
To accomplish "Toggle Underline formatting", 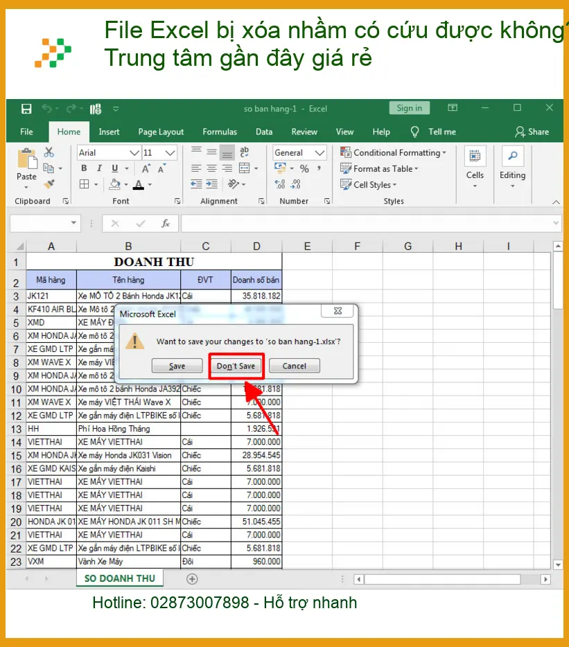I will pyautogui.click(x=115, y=168).
